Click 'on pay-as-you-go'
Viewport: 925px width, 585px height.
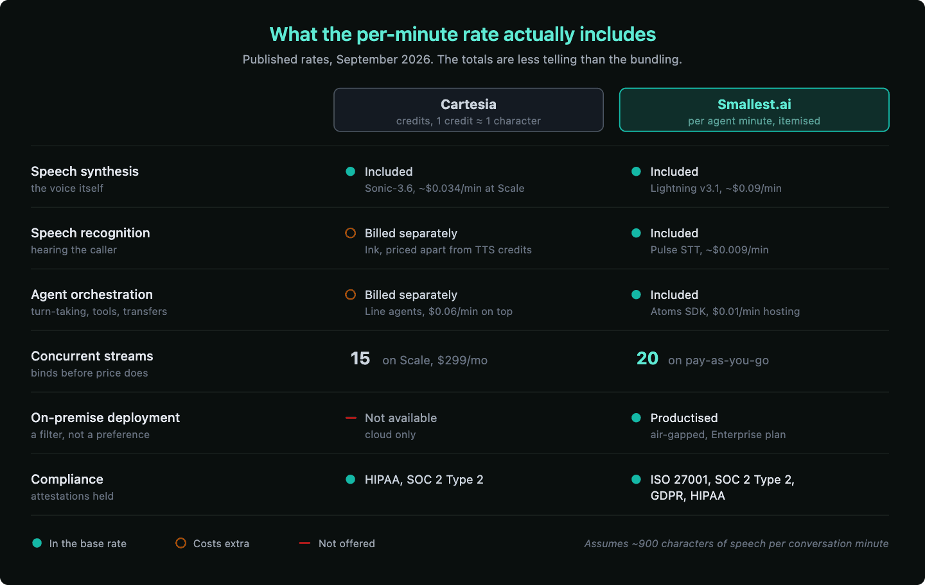coord(718,360)
